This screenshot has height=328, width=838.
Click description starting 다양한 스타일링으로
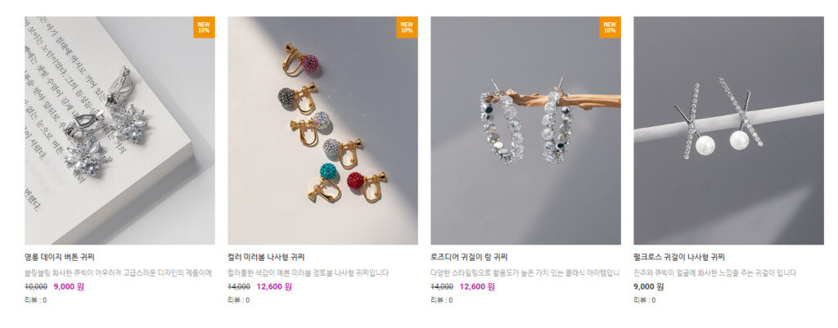525,273
